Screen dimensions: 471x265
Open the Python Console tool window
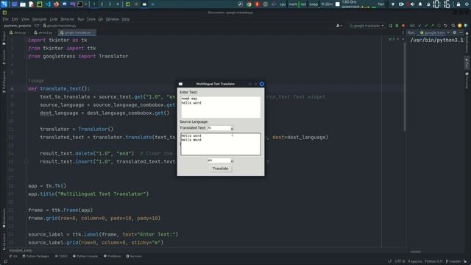(x=85, y=256)
